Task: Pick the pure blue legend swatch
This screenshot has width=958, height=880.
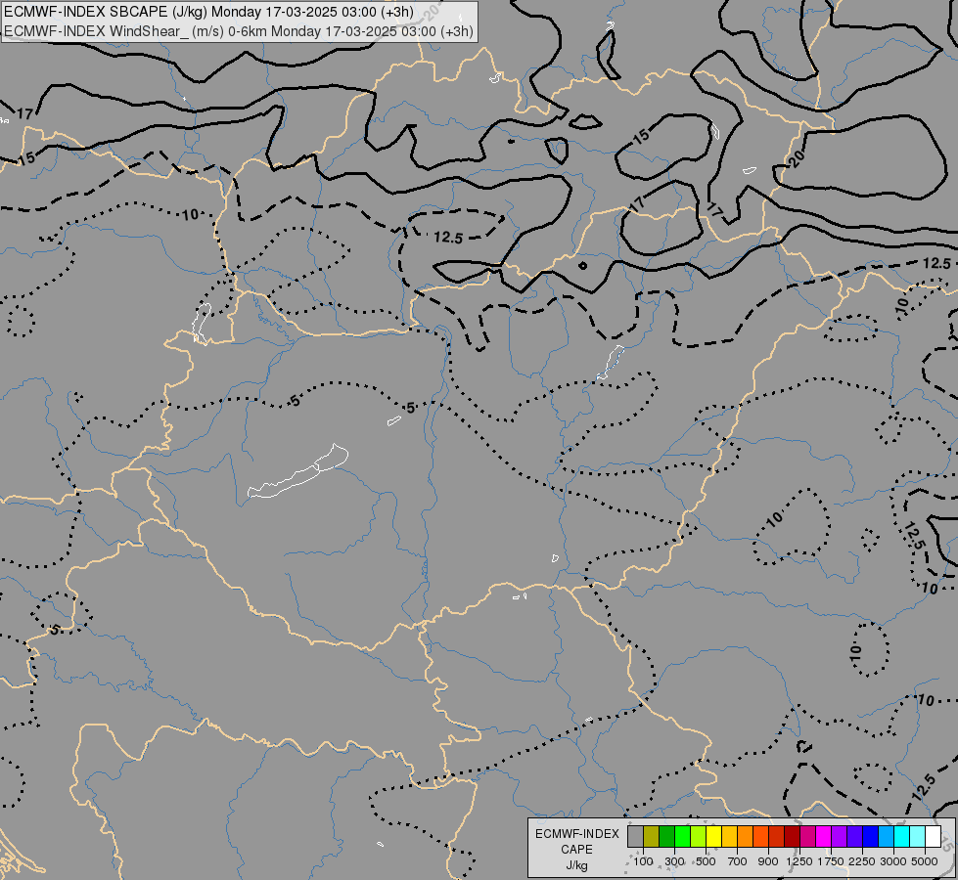Action: (870, 837)
